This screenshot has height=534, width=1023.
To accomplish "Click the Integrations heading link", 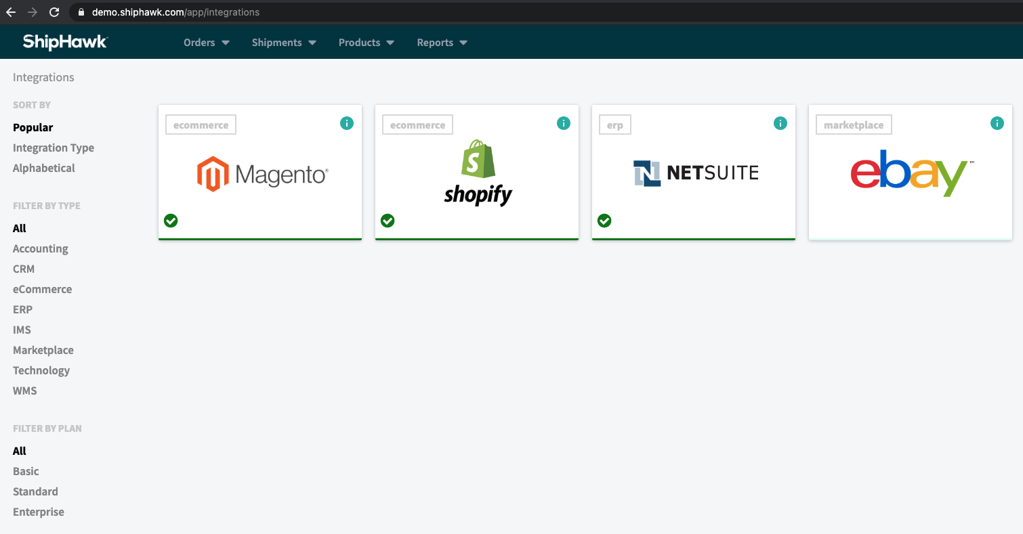I will point(43,77).
